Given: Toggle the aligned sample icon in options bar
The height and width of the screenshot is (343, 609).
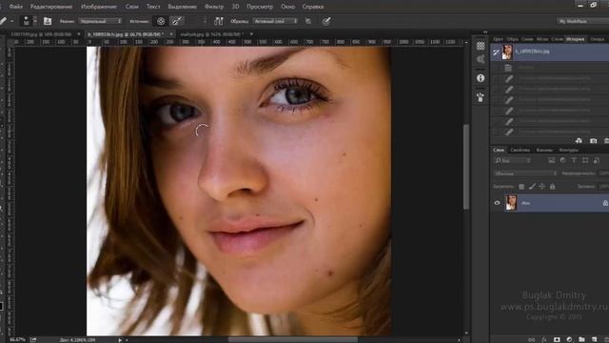Looking at the screenshot, I should 219,21.
